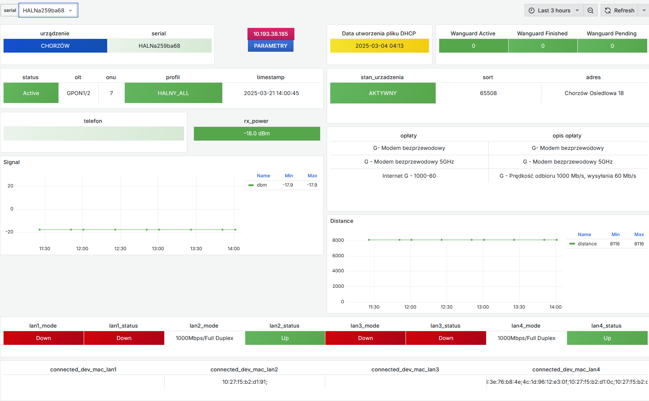The image size is (649, 401).
Task: Sort Signal legend by Max column
Action: 312,176
